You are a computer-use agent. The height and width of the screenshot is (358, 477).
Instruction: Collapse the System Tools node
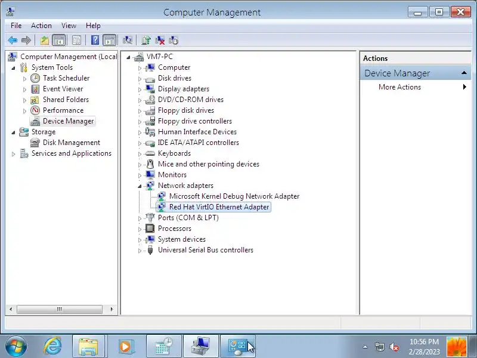point(13,68)
